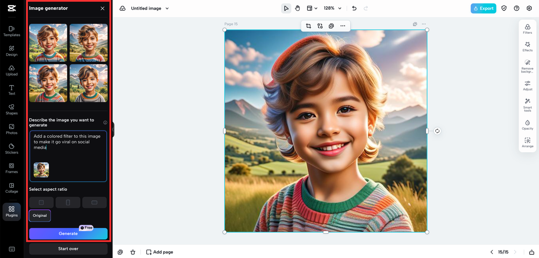Switch to the Stickers tab
Image resolution: width=539 pixels, height=258 pixels.
click(12, 149)
